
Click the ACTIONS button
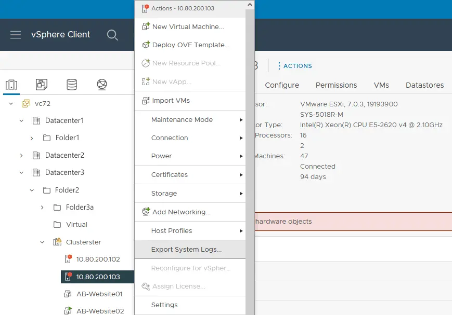point(294,66)
